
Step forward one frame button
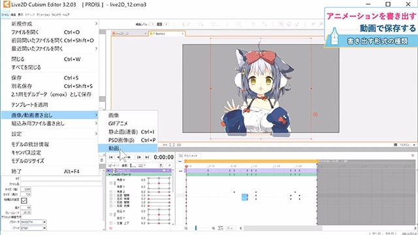[139, 157]
